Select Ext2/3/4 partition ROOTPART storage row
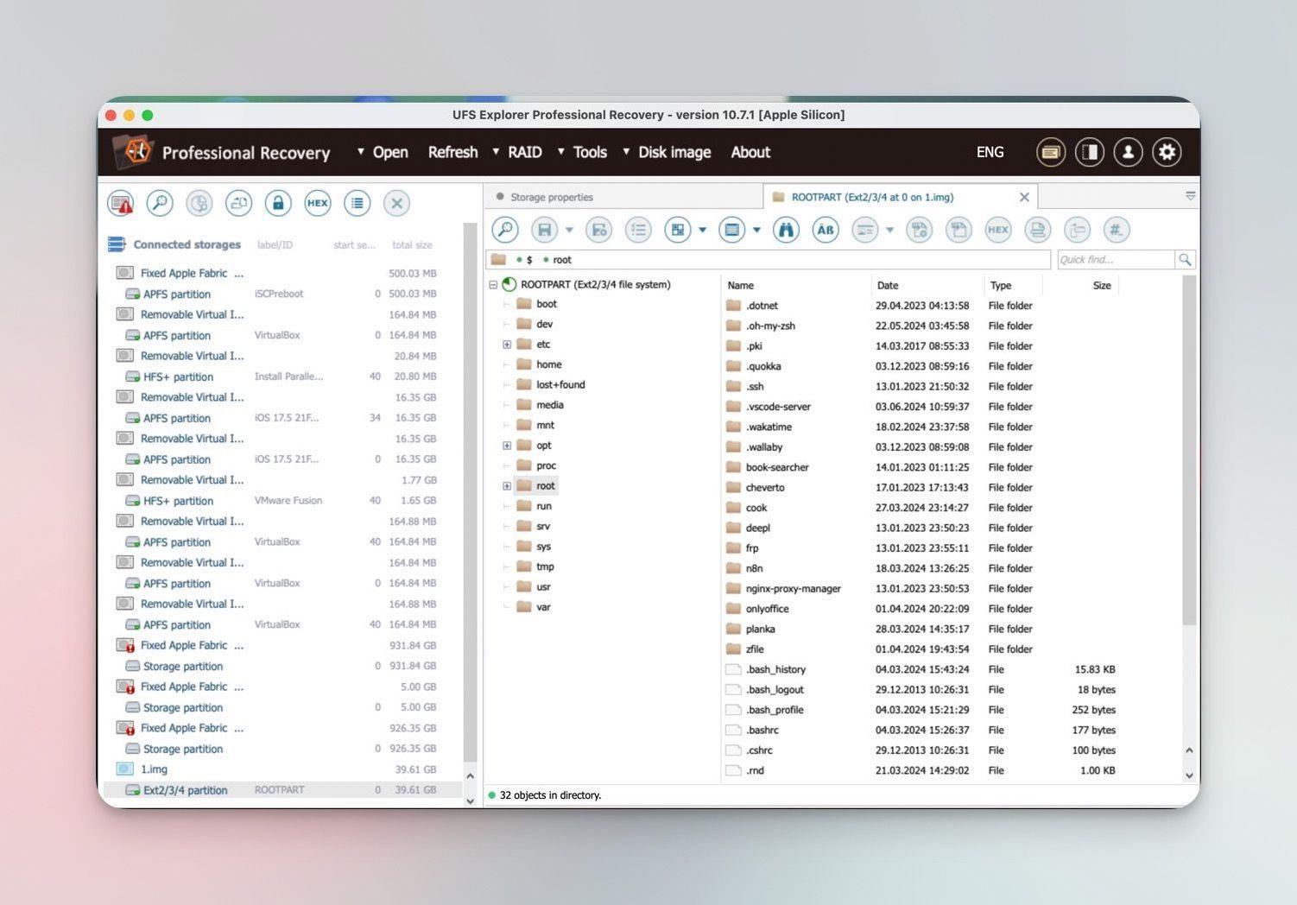 click(283, 790)
